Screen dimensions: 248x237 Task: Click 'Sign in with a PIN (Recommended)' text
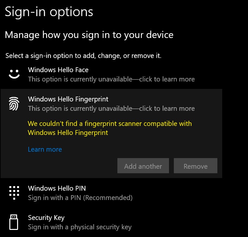[x=80, y=198]
